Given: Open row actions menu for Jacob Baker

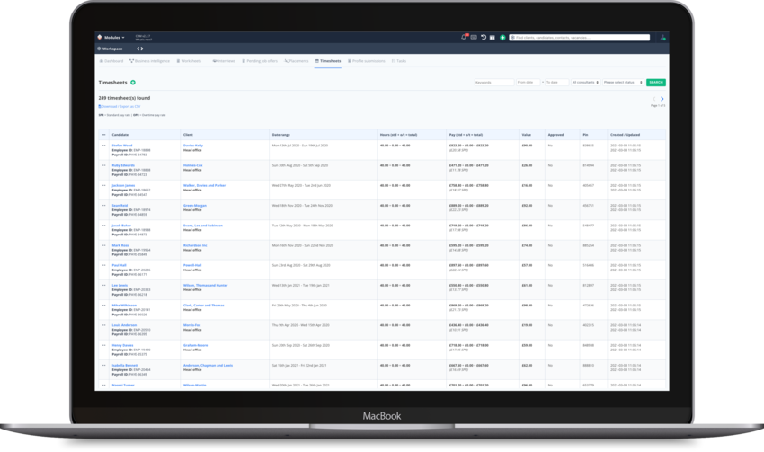Looking at the screenshot, I should [x=103, y=225].
